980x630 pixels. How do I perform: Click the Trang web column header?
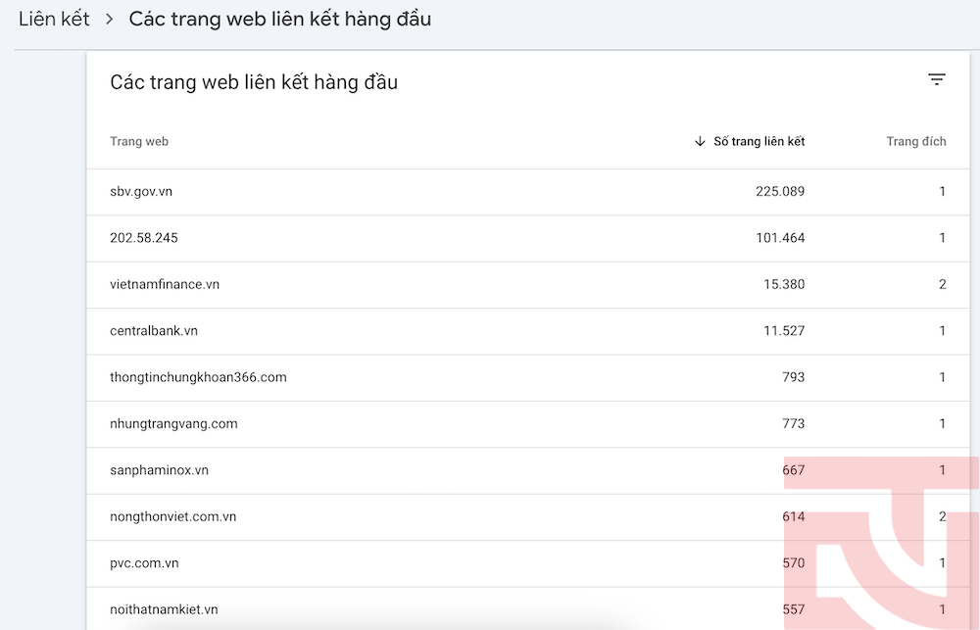pyautogui.click(x=139, y=142)
